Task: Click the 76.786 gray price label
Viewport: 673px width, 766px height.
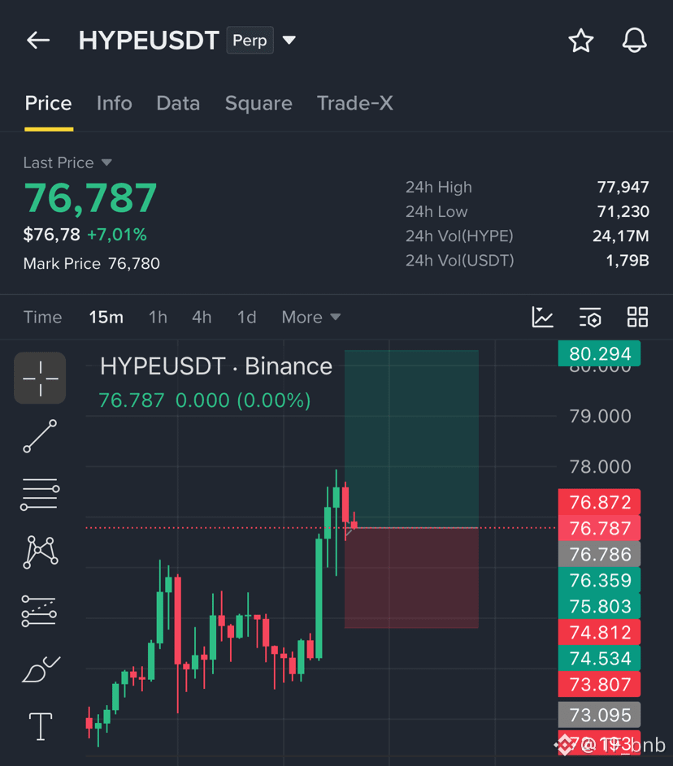Action: 599,554
